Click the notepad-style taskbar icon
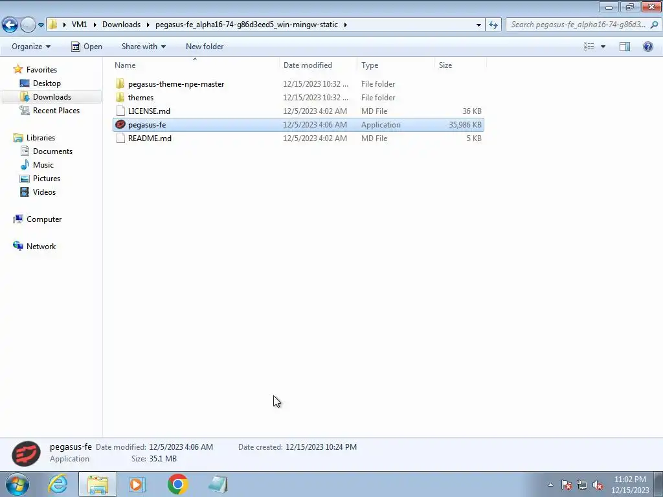Viewport: 663px width, 497px height. click(218, 484)
